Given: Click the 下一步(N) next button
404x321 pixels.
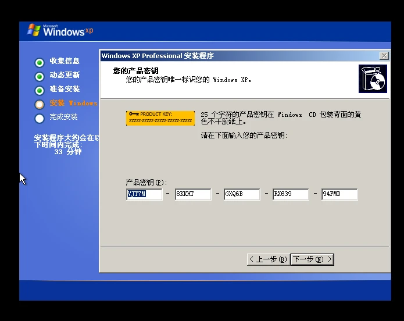Looking at the screenshot, I should coord(312,259).
